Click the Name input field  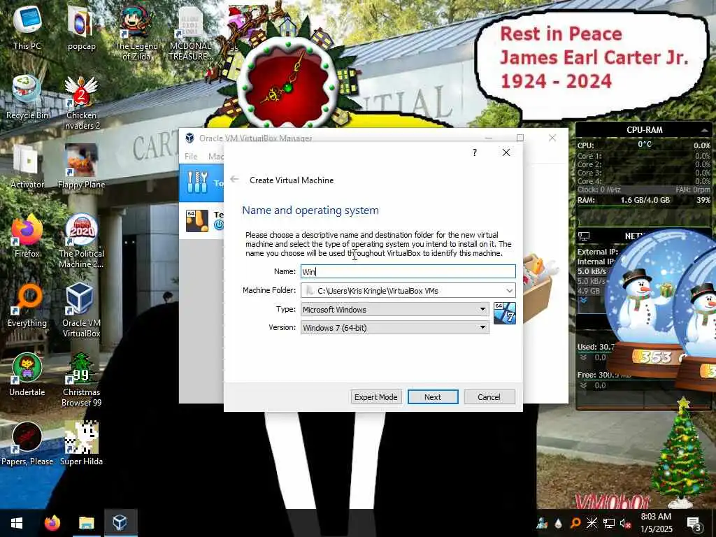coord(408,271)
